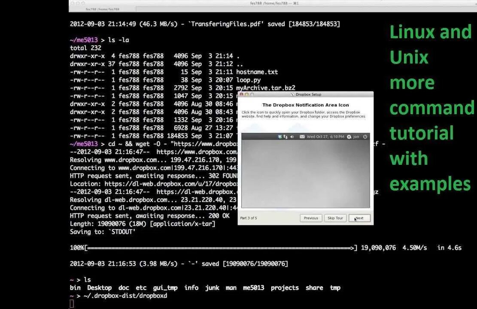Click 'bin' in the ls output
The height and width of the screenshot is (309, 477).
(x=75, y=288)
